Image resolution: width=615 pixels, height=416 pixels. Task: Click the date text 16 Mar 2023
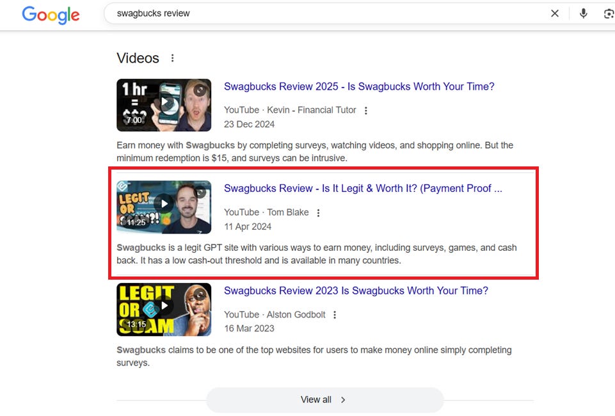[x=249, y=328]
